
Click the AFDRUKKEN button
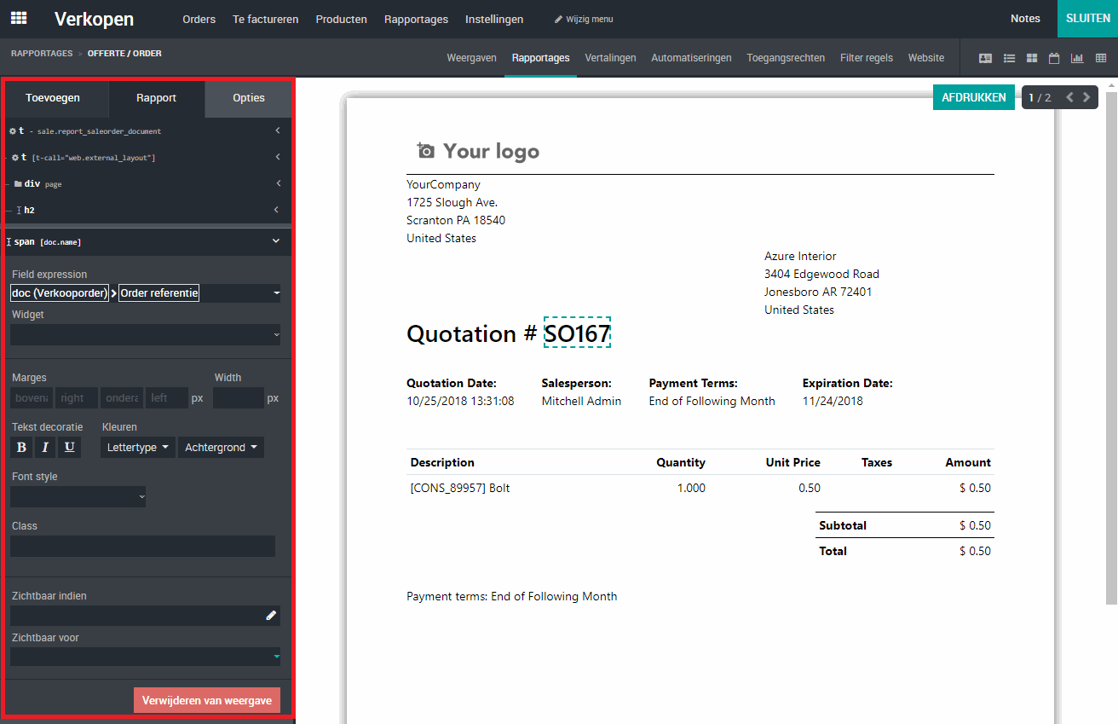coord(973,97)
